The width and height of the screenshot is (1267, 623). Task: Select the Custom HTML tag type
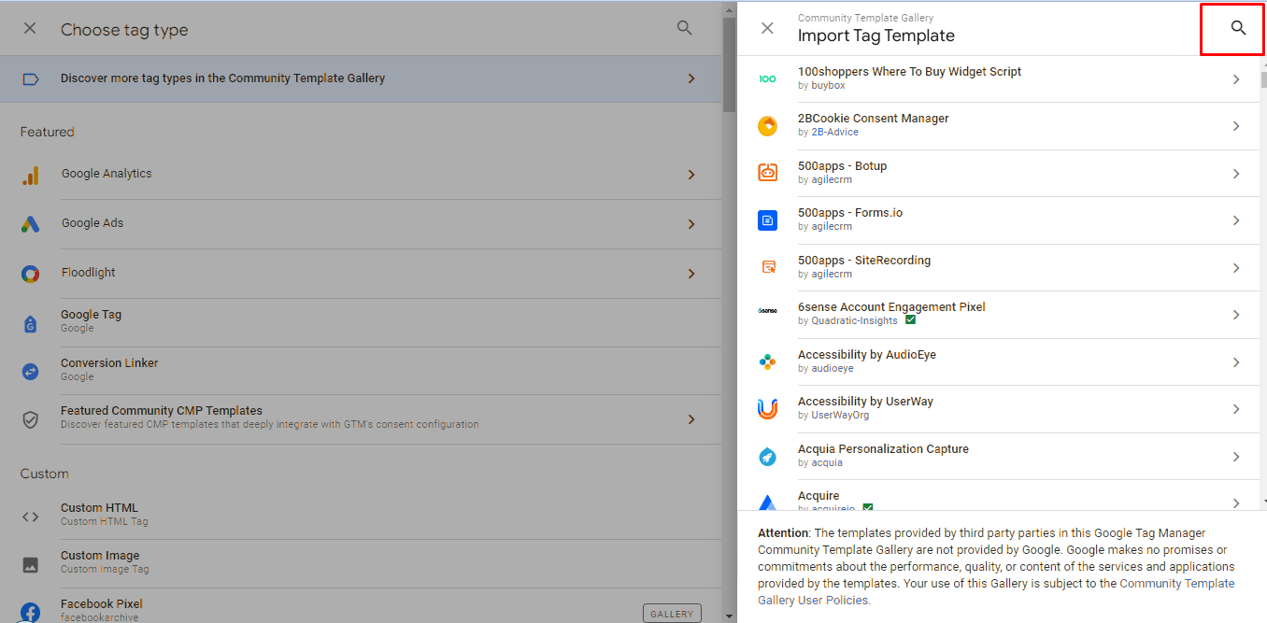coord(361,516)
